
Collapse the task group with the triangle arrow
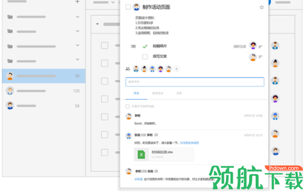(98, 24)
